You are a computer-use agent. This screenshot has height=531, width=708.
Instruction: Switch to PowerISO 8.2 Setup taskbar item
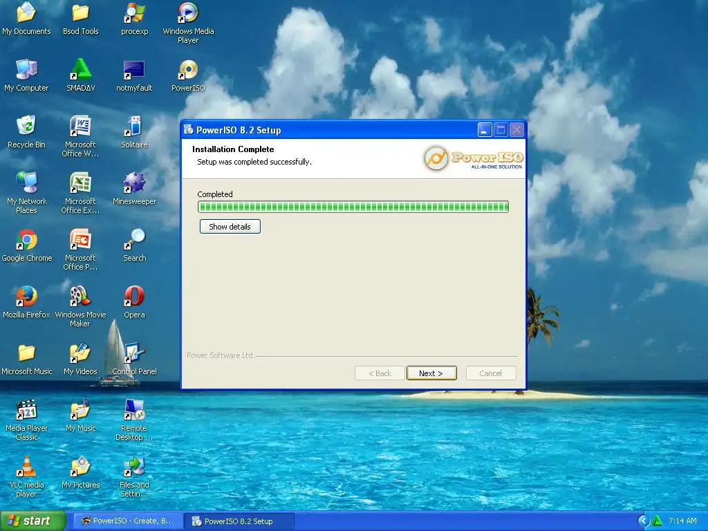239,521
